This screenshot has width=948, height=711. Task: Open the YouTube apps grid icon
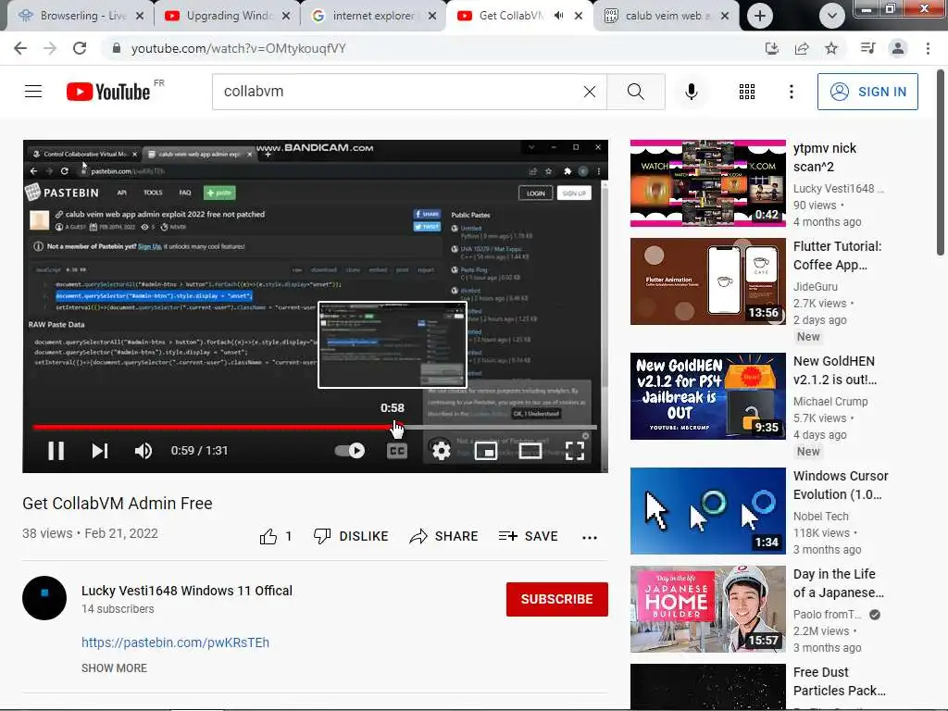tap(747, 92)
